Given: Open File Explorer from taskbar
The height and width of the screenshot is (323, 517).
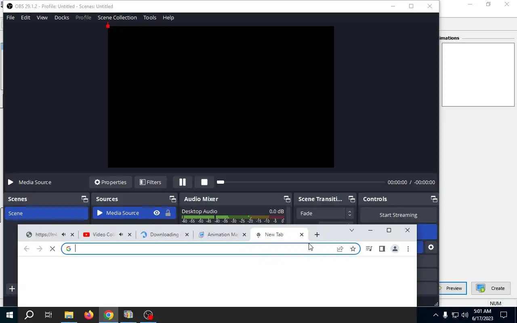Looking at the screenshot, I should click(x=69, y=315).
